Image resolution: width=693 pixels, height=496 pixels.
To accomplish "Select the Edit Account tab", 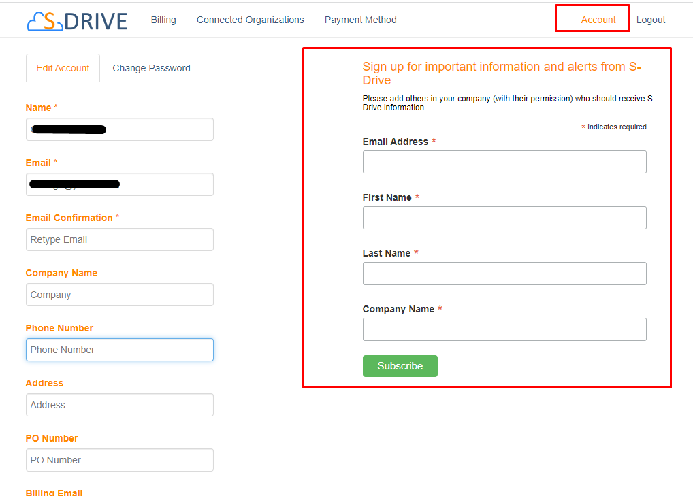I will click(63, 68).
